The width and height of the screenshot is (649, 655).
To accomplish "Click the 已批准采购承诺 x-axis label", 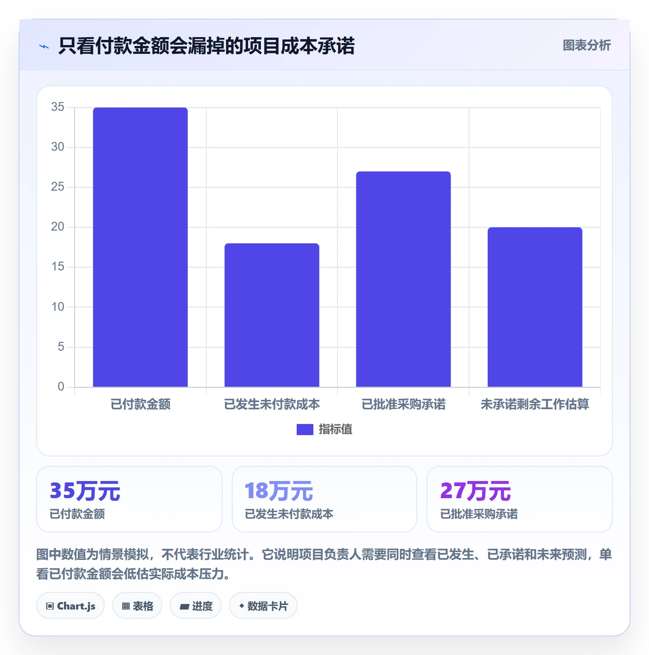I will point(403,405).
